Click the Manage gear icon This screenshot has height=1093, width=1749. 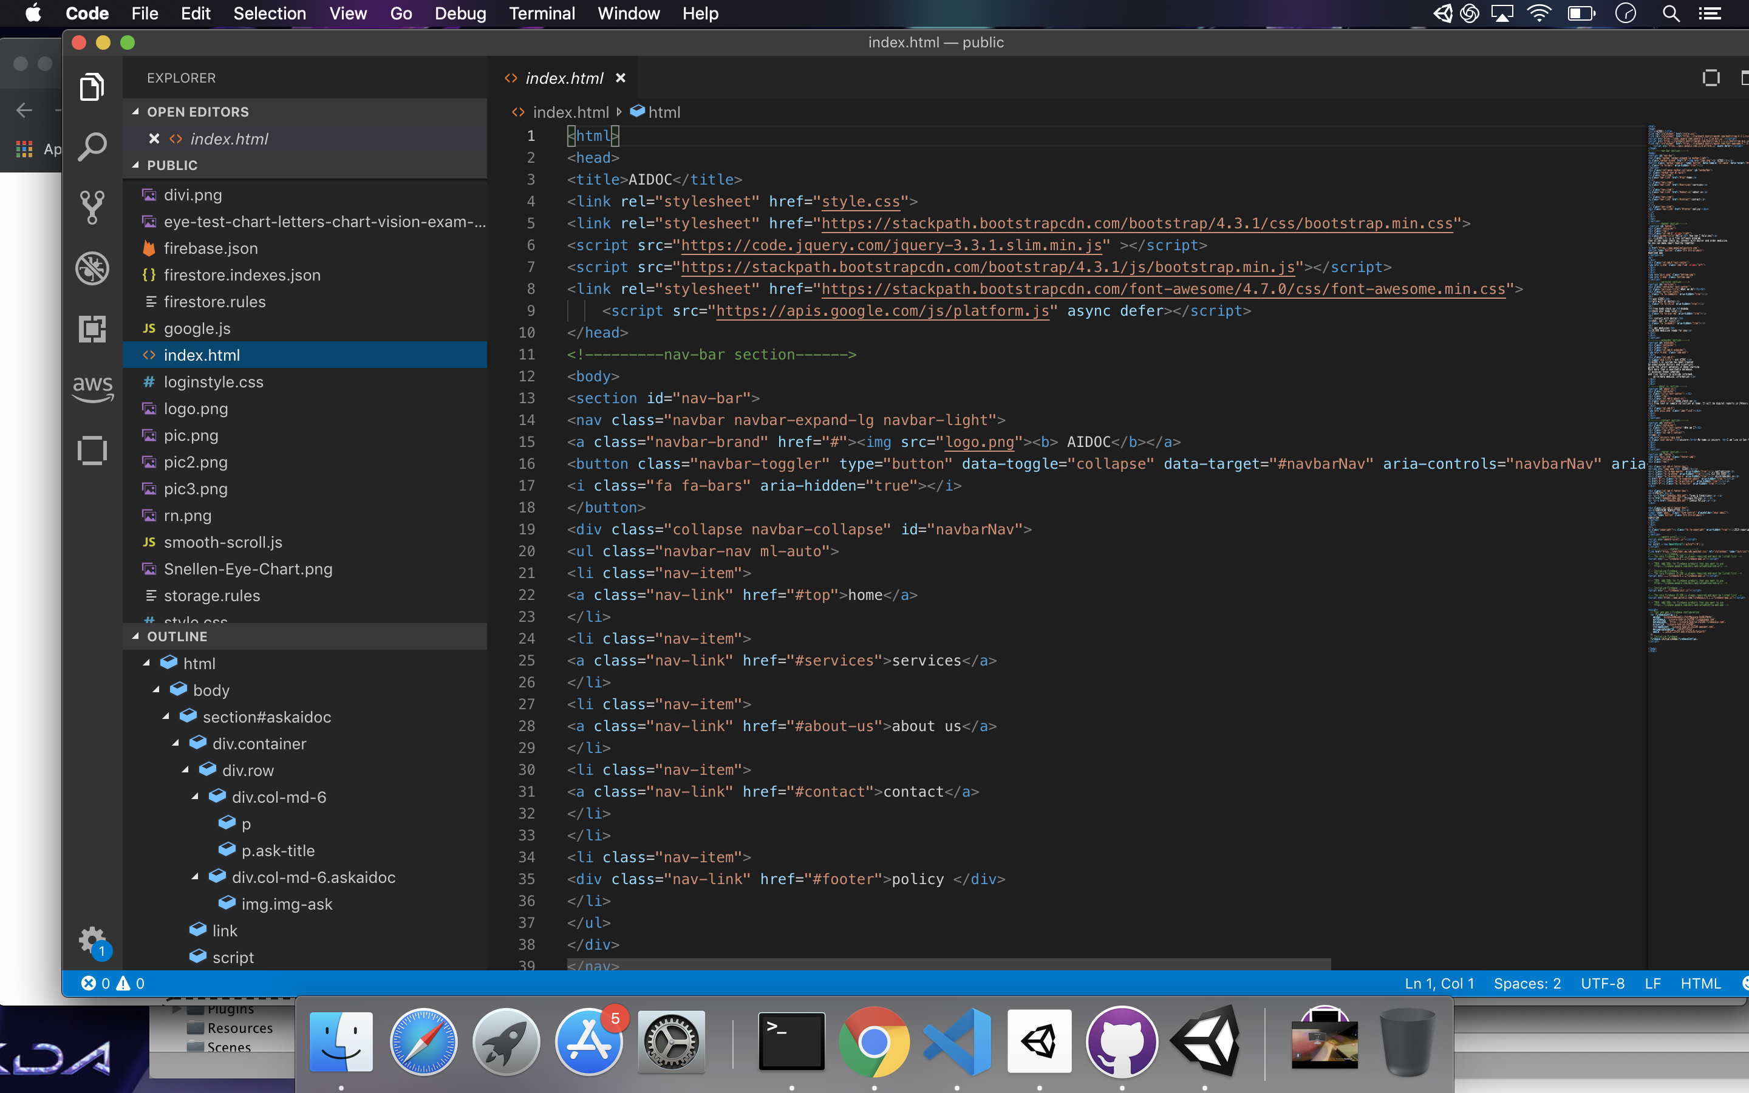click(92, 940)
